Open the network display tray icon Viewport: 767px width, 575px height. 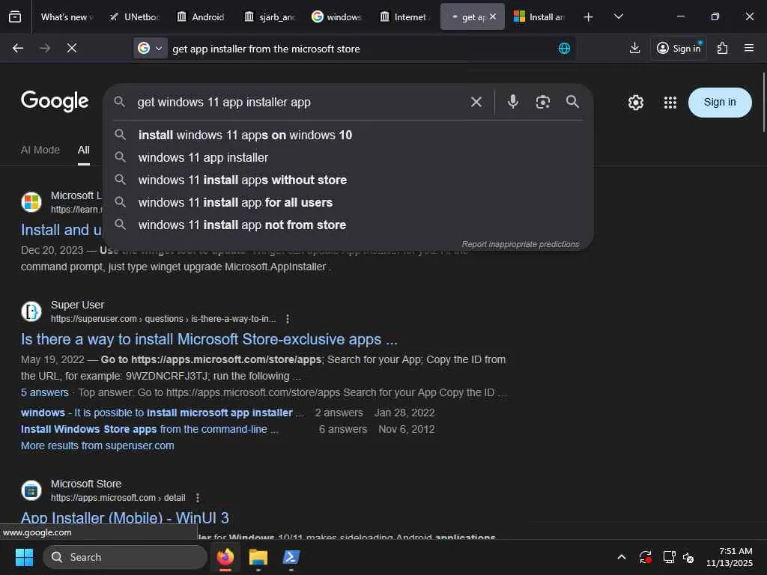pos(669,557)
